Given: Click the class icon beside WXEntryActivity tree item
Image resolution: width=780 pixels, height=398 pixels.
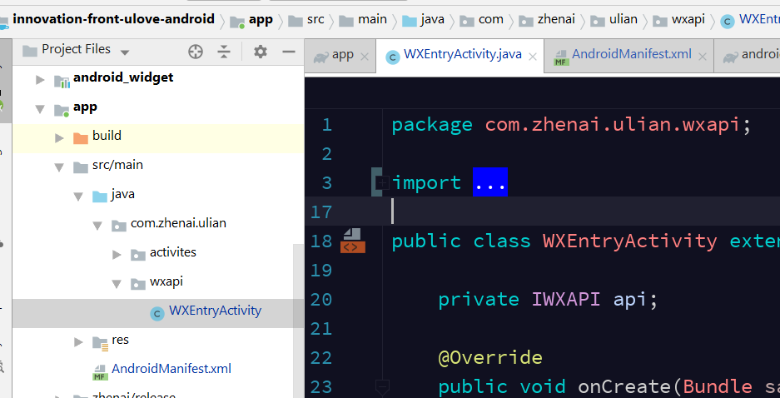Looking at the screenshot, I should tap(157, 313).
